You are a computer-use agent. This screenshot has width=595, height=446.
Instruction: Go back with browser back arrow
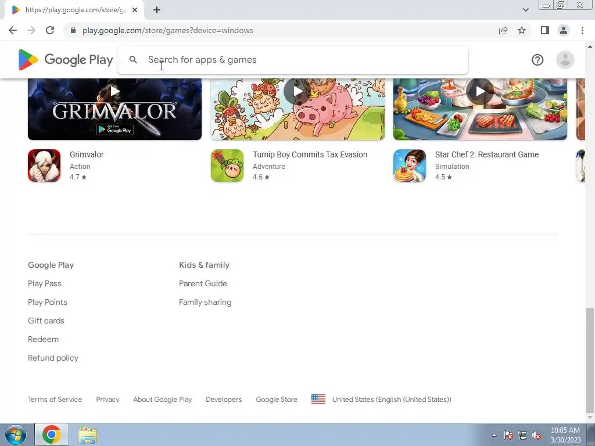[x=13, y=30]
